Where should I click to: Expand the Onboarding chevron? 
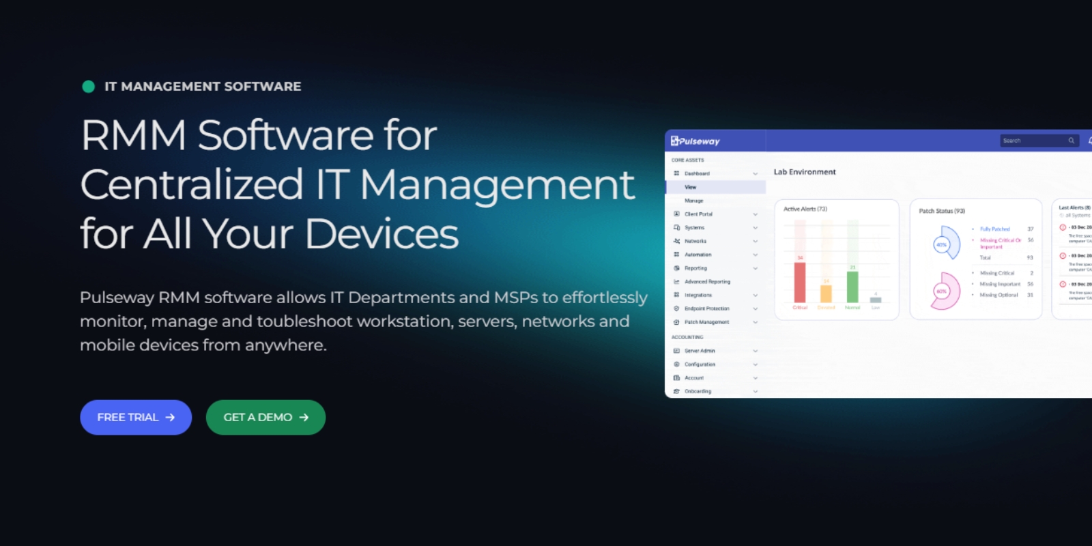pos(756,391)
